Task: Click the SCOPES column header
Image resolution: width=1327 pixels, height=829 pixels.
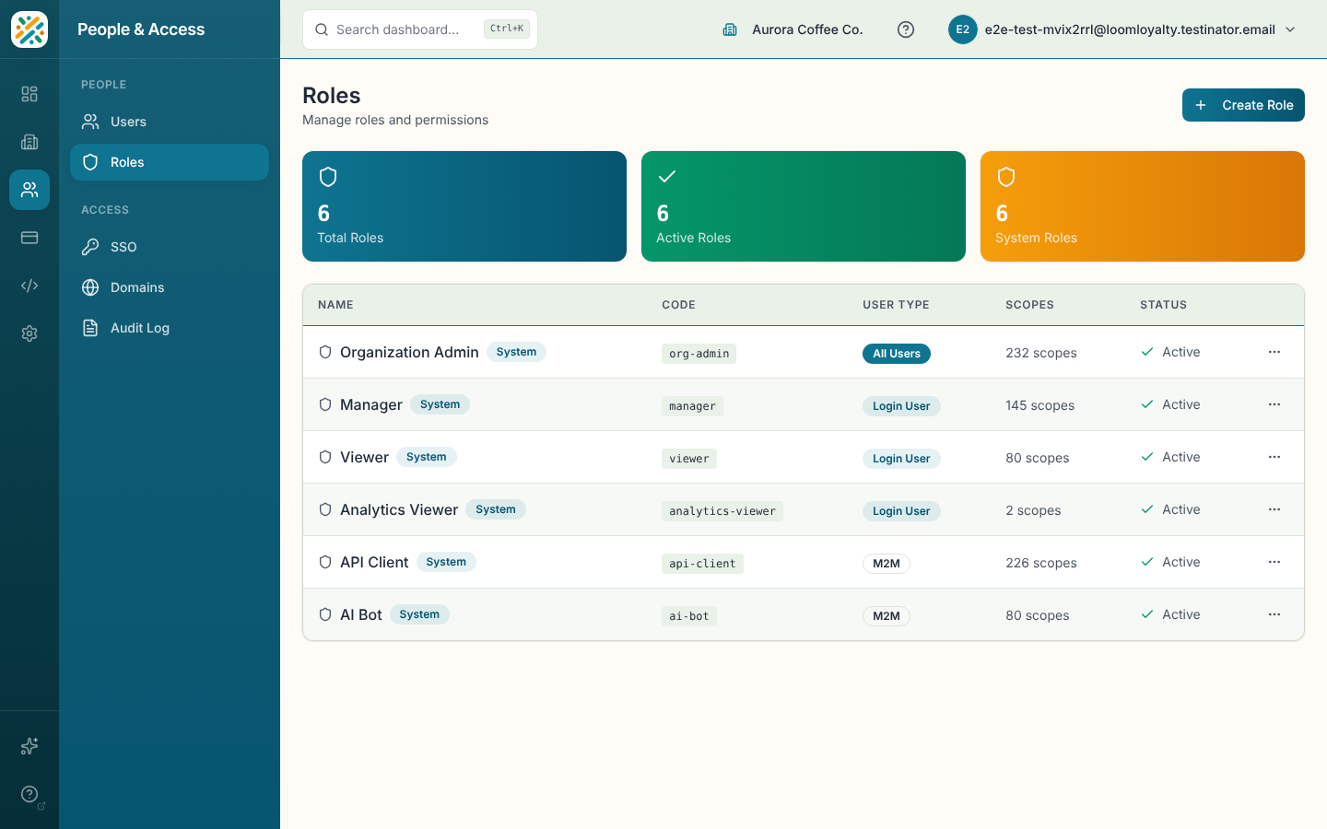Action: (x=1029, y=305)
